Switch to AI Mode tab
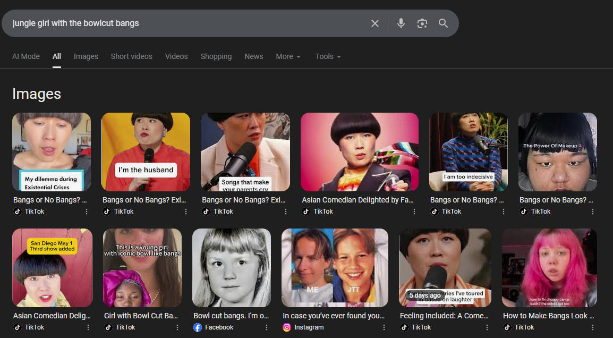The image size is (613, 338). (x=26, y=56)
